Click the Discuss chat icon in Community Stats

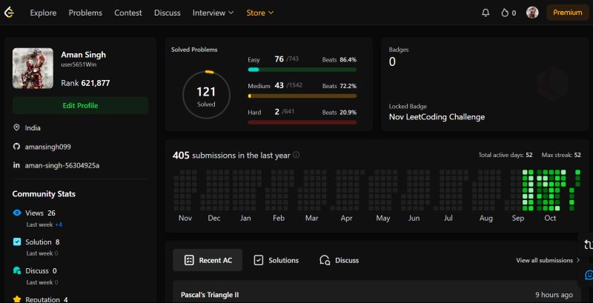point(17,270)
